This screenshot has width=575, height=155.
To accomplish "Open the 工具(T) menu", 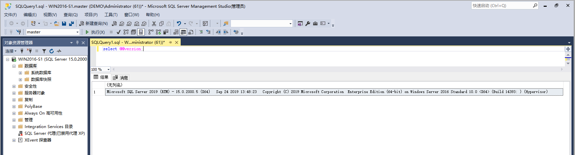I will pyautogui.click(x=111, y=15).
